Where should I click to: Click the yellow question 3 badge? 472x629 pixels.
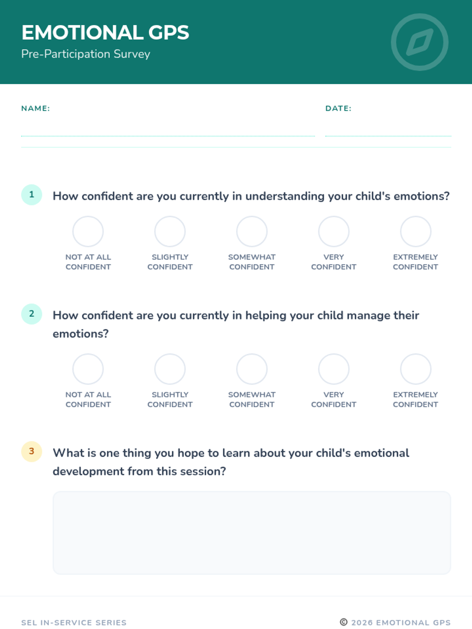pyautogui.click(x=31, y=451)
